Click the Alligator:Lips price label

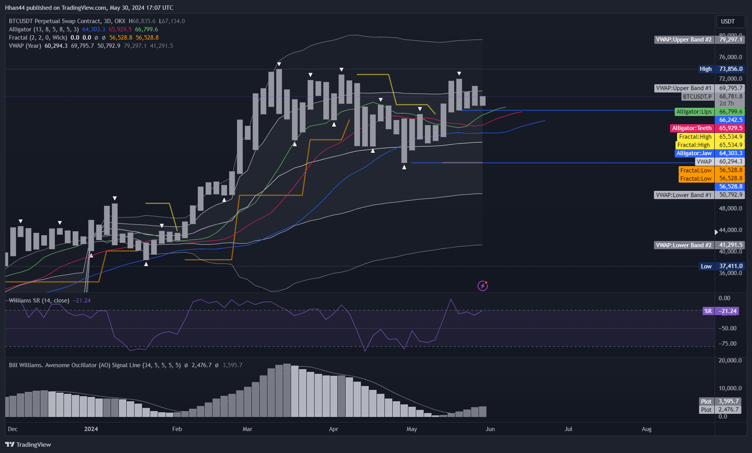(x=709, y=112)
